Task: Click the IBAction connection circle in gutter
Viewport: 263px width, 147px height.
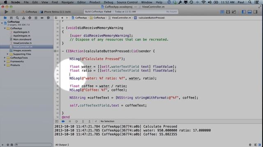Action: 55,51
